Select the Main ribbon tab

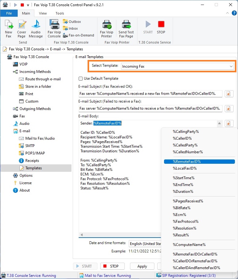[26, 13]
